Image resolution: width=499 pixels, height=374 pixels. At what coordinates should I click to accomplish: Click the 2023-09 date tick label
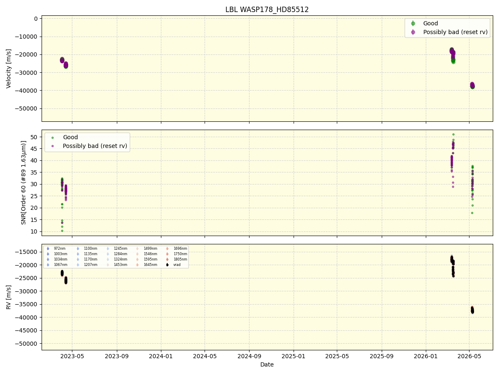pyautogui.click(x=117, y=356)
